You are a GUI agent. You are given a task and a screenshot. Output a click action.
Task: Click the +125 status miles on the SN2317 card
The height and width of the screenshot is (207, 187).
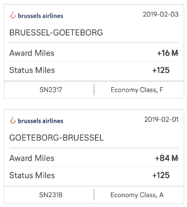tap(161, 70)
